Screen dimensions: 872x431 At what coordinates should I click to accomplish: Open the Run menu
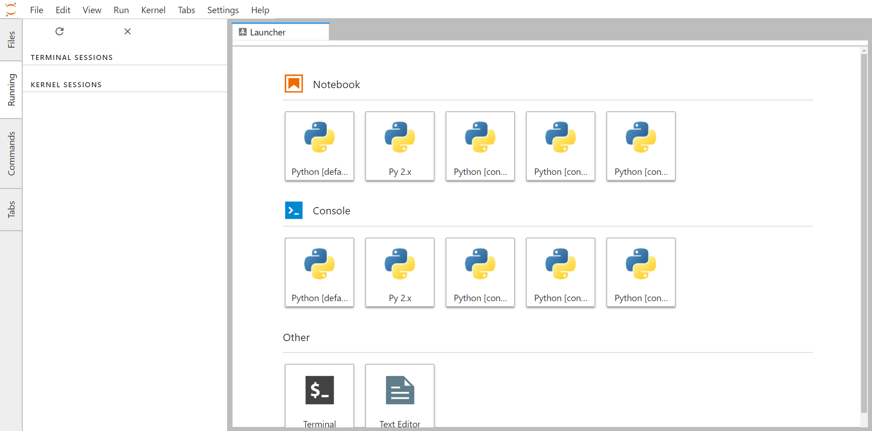pos(121,10)
